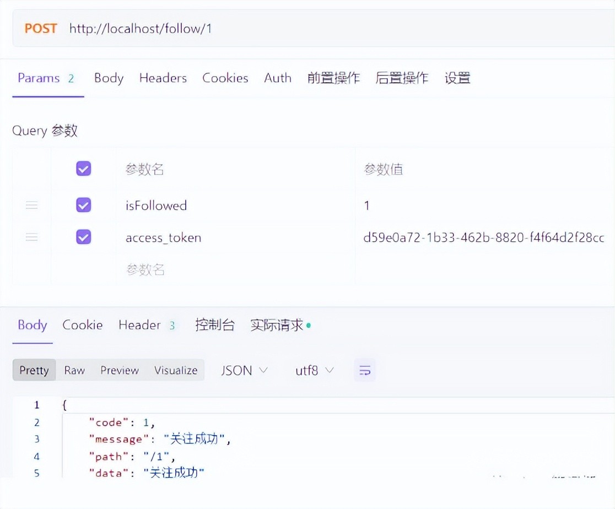Viewport: 615px width, 509px height.
Task: Switch response view to Raw
Action: point(74,371)
